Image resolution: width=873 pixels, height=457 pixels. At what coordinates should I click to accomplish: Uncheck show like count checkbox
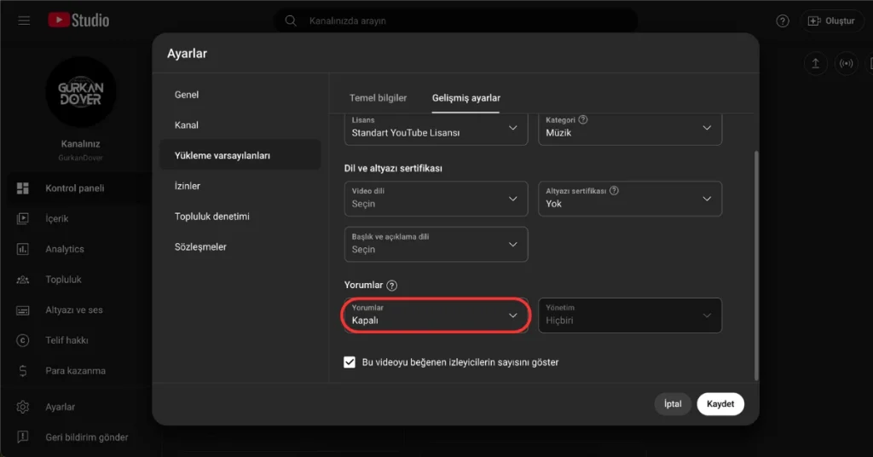coord(349,362)
